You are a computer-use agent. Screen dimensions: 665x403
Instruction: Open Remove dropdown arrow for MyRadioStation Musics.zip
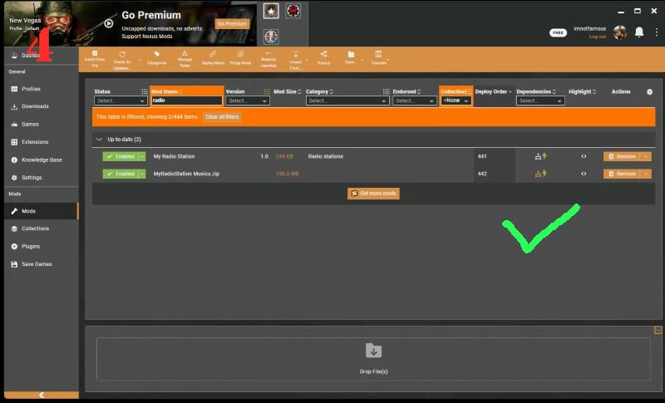[x=646, y=174]
